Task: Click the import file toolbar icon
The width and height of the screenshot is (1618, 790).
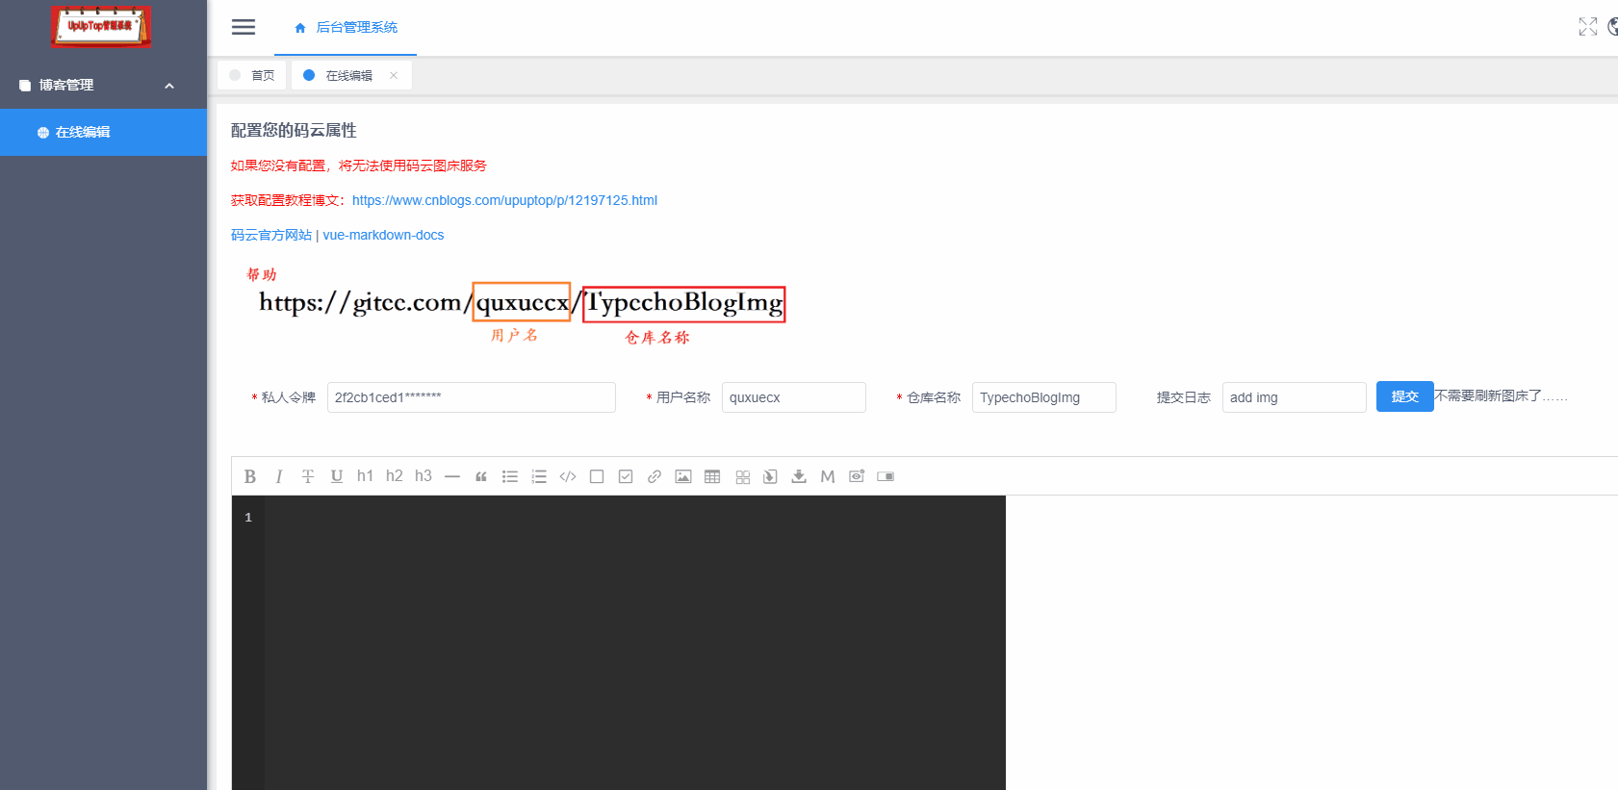Action: point(770,476)
